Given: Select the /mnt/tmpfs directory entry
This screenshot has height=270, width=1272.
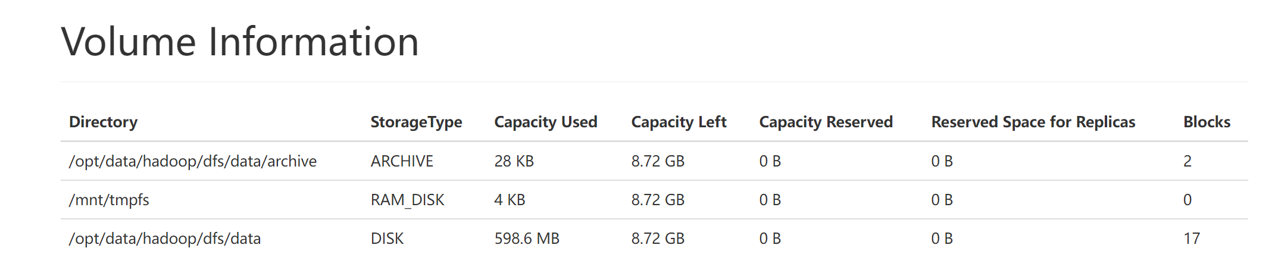Looking at the screenshot, I should pos(109,200).
